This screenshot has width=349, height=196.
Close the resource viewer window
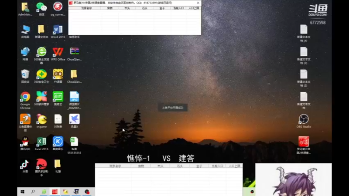click(198, 3)
